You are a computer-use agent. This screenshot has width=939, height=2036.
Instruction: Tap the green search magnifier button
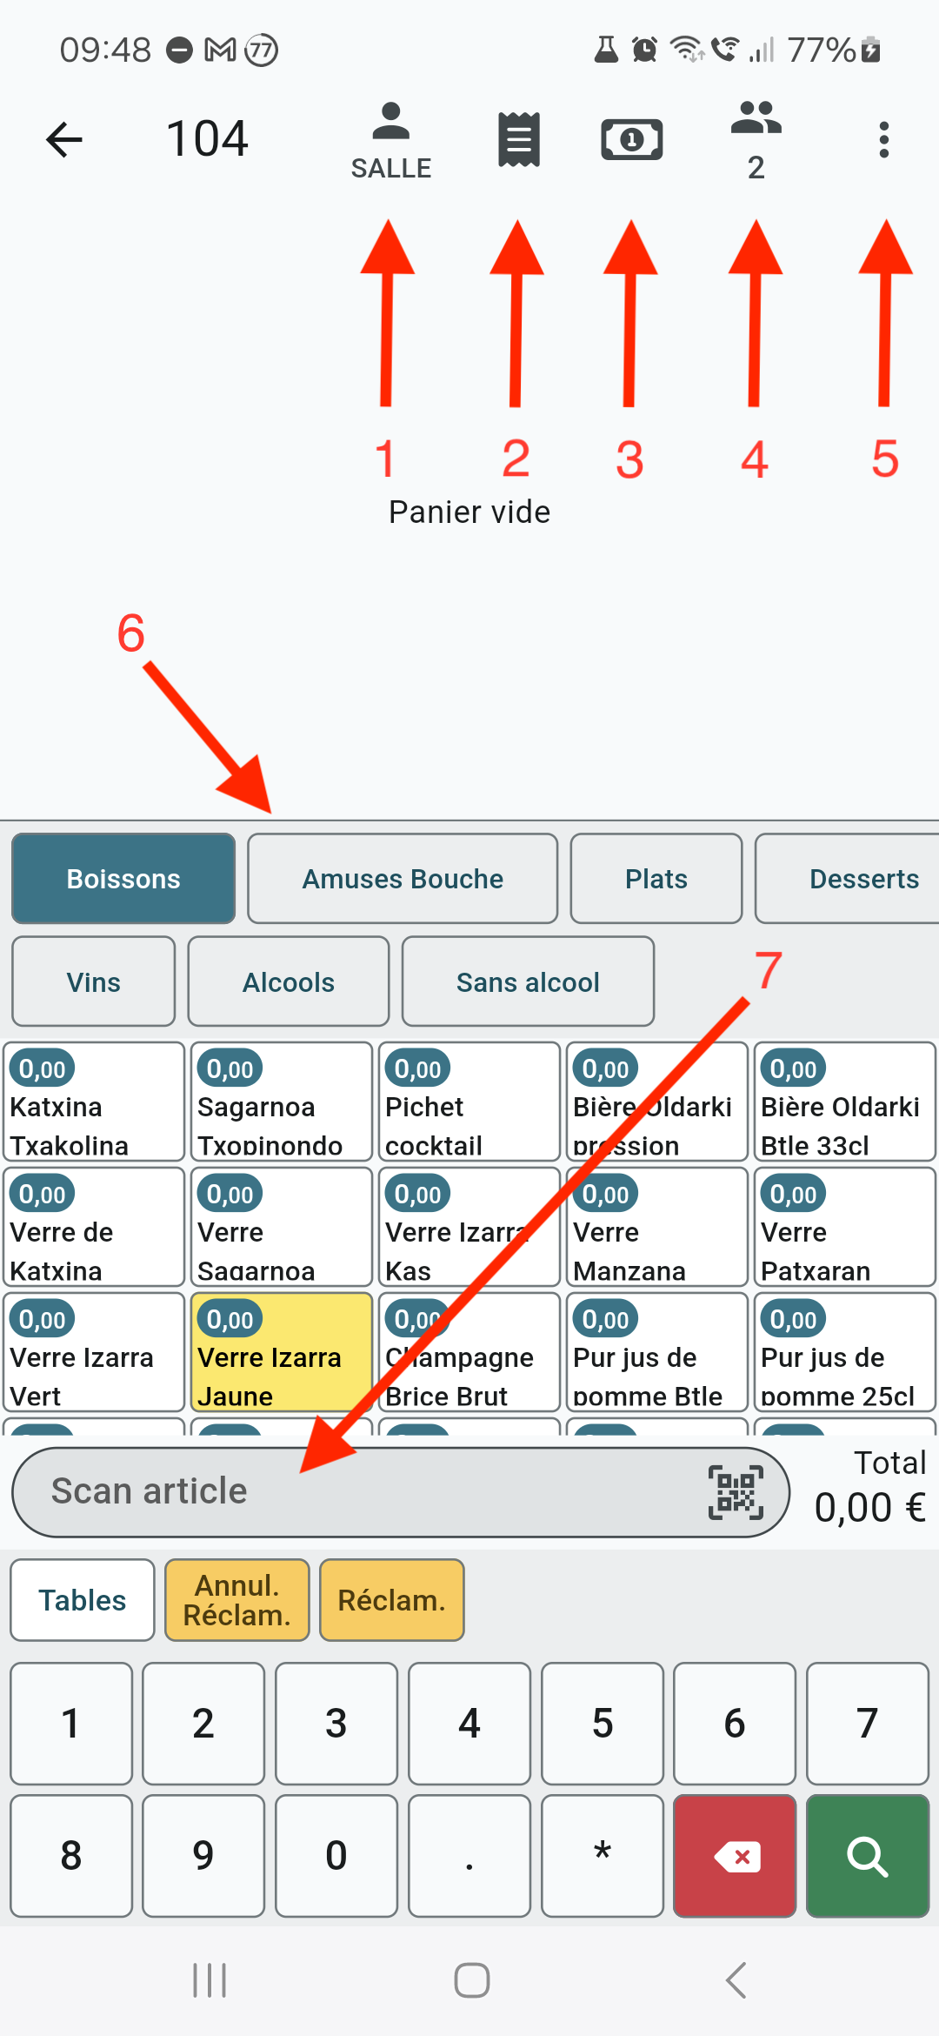(868, 1856)
